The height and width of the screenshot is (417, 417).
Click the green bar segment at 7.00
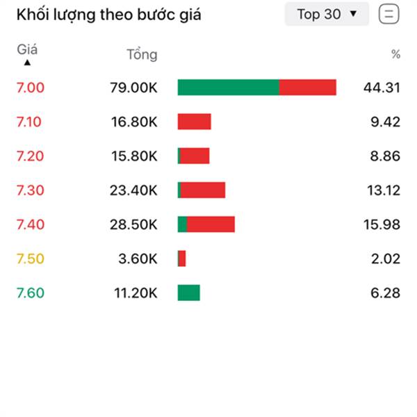(x=229, y=88)
